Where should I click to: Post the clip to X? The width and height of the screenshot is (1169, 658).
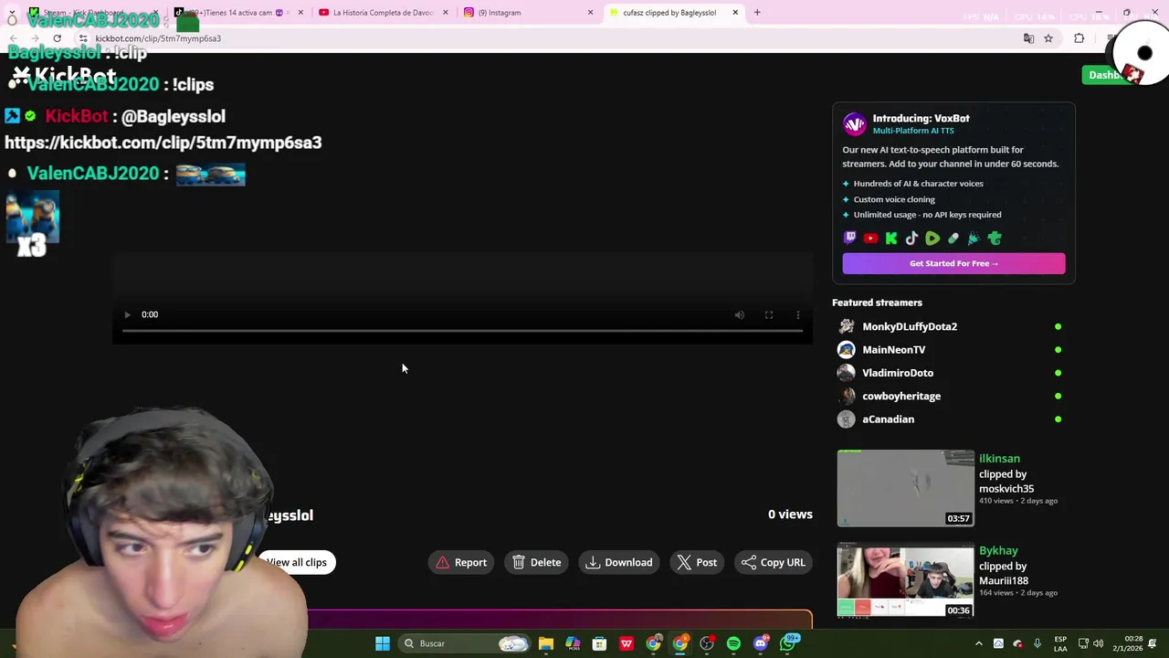(697, 562)
